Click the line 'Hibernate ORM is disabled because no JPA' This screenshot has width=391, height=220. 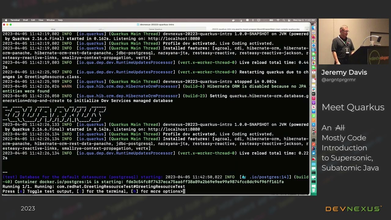pyautogui.click(x=257, y=86)
